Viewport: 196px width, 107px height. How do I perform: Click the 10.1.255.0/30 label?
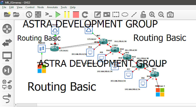pos(120,41)
